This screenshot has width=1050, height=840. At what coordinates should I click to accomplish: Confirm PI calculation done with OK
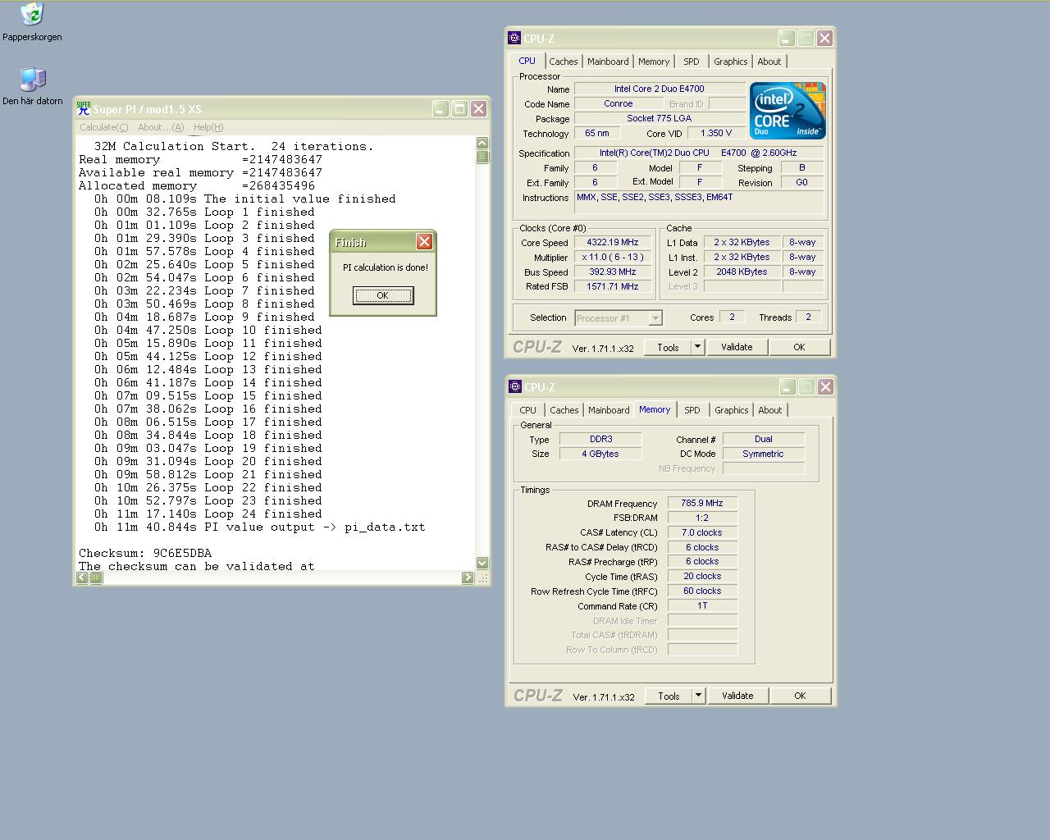383,295
